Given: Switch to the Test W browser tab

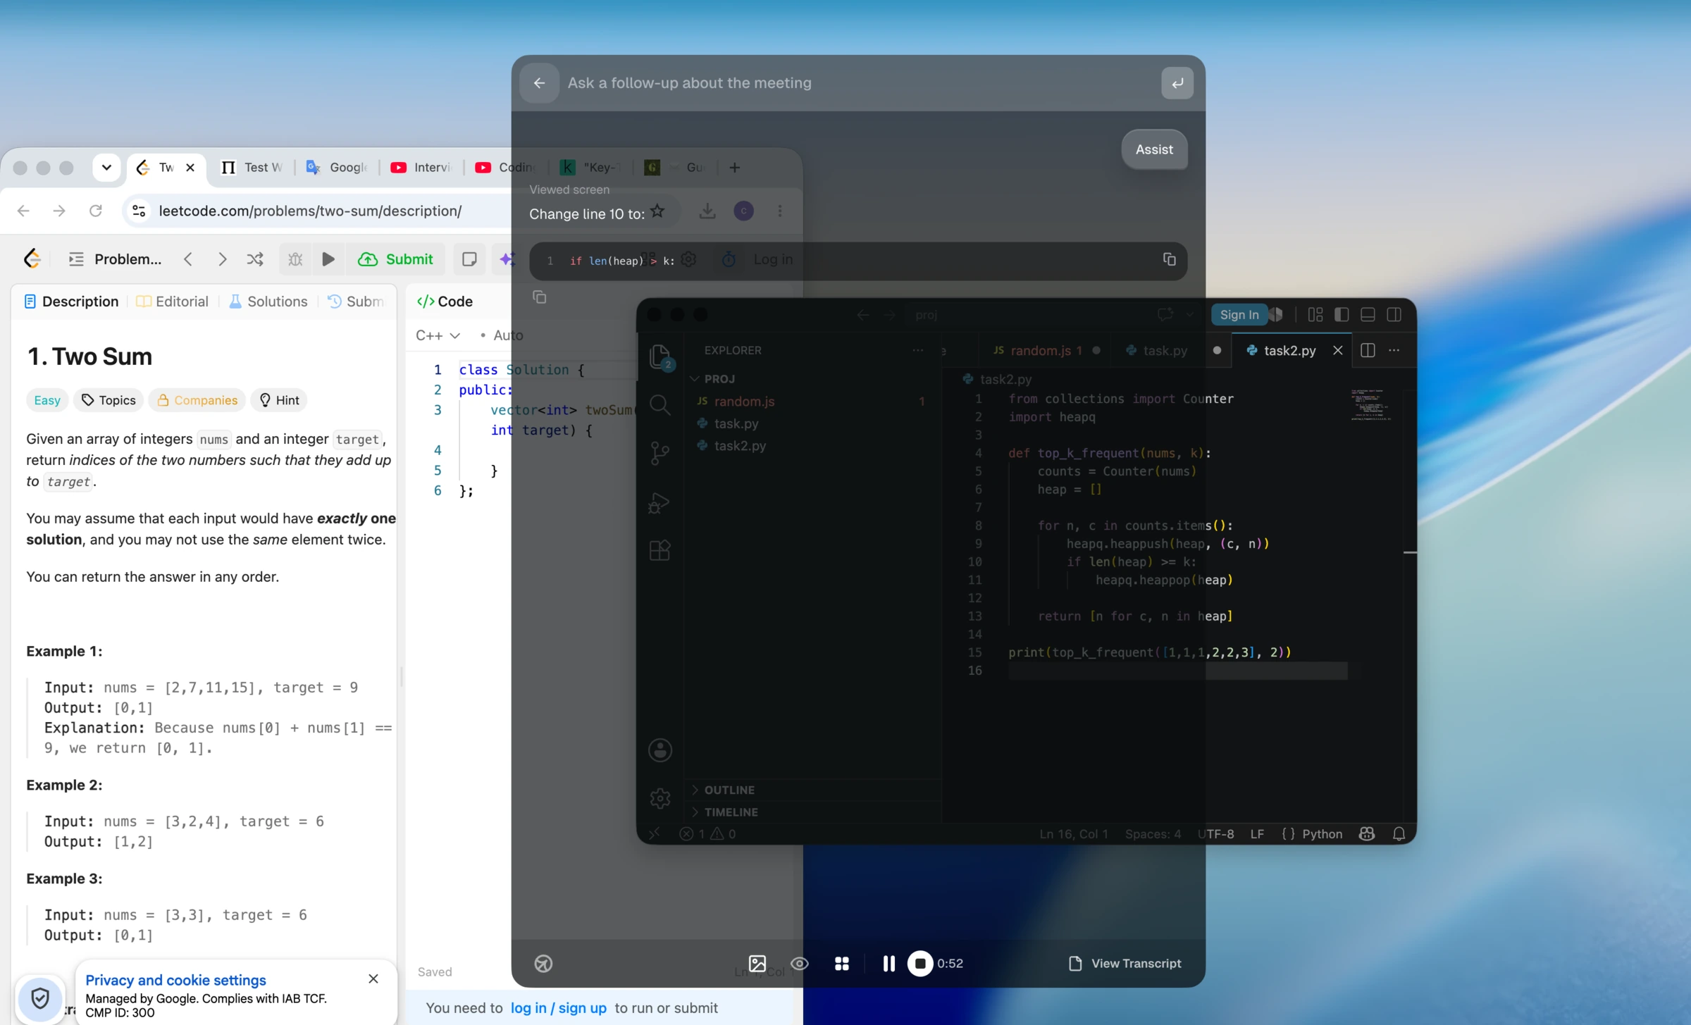Looking at the screenshot, I should click(x=252, y=168).
